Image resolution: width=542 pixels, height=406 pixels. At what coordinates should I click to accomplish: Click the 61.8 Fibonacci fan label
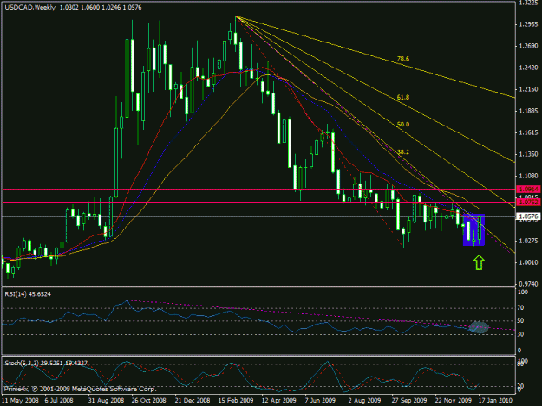point(403,98)
